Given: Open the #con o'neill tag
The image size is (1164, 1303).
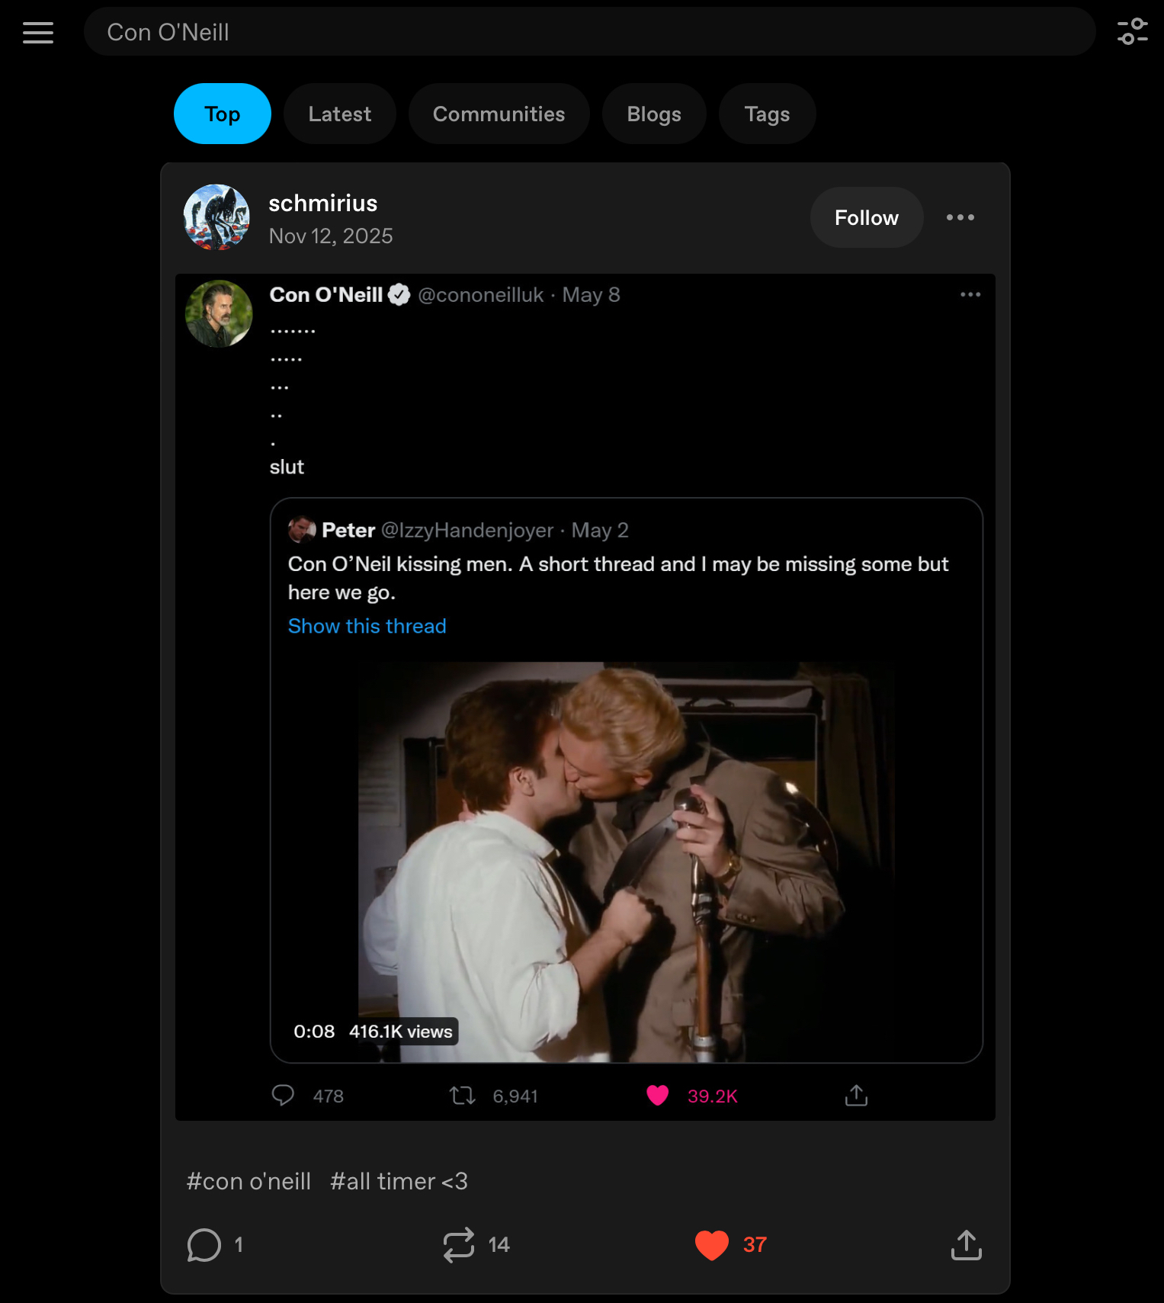Looking at the screenshot, I should 249,1181.
